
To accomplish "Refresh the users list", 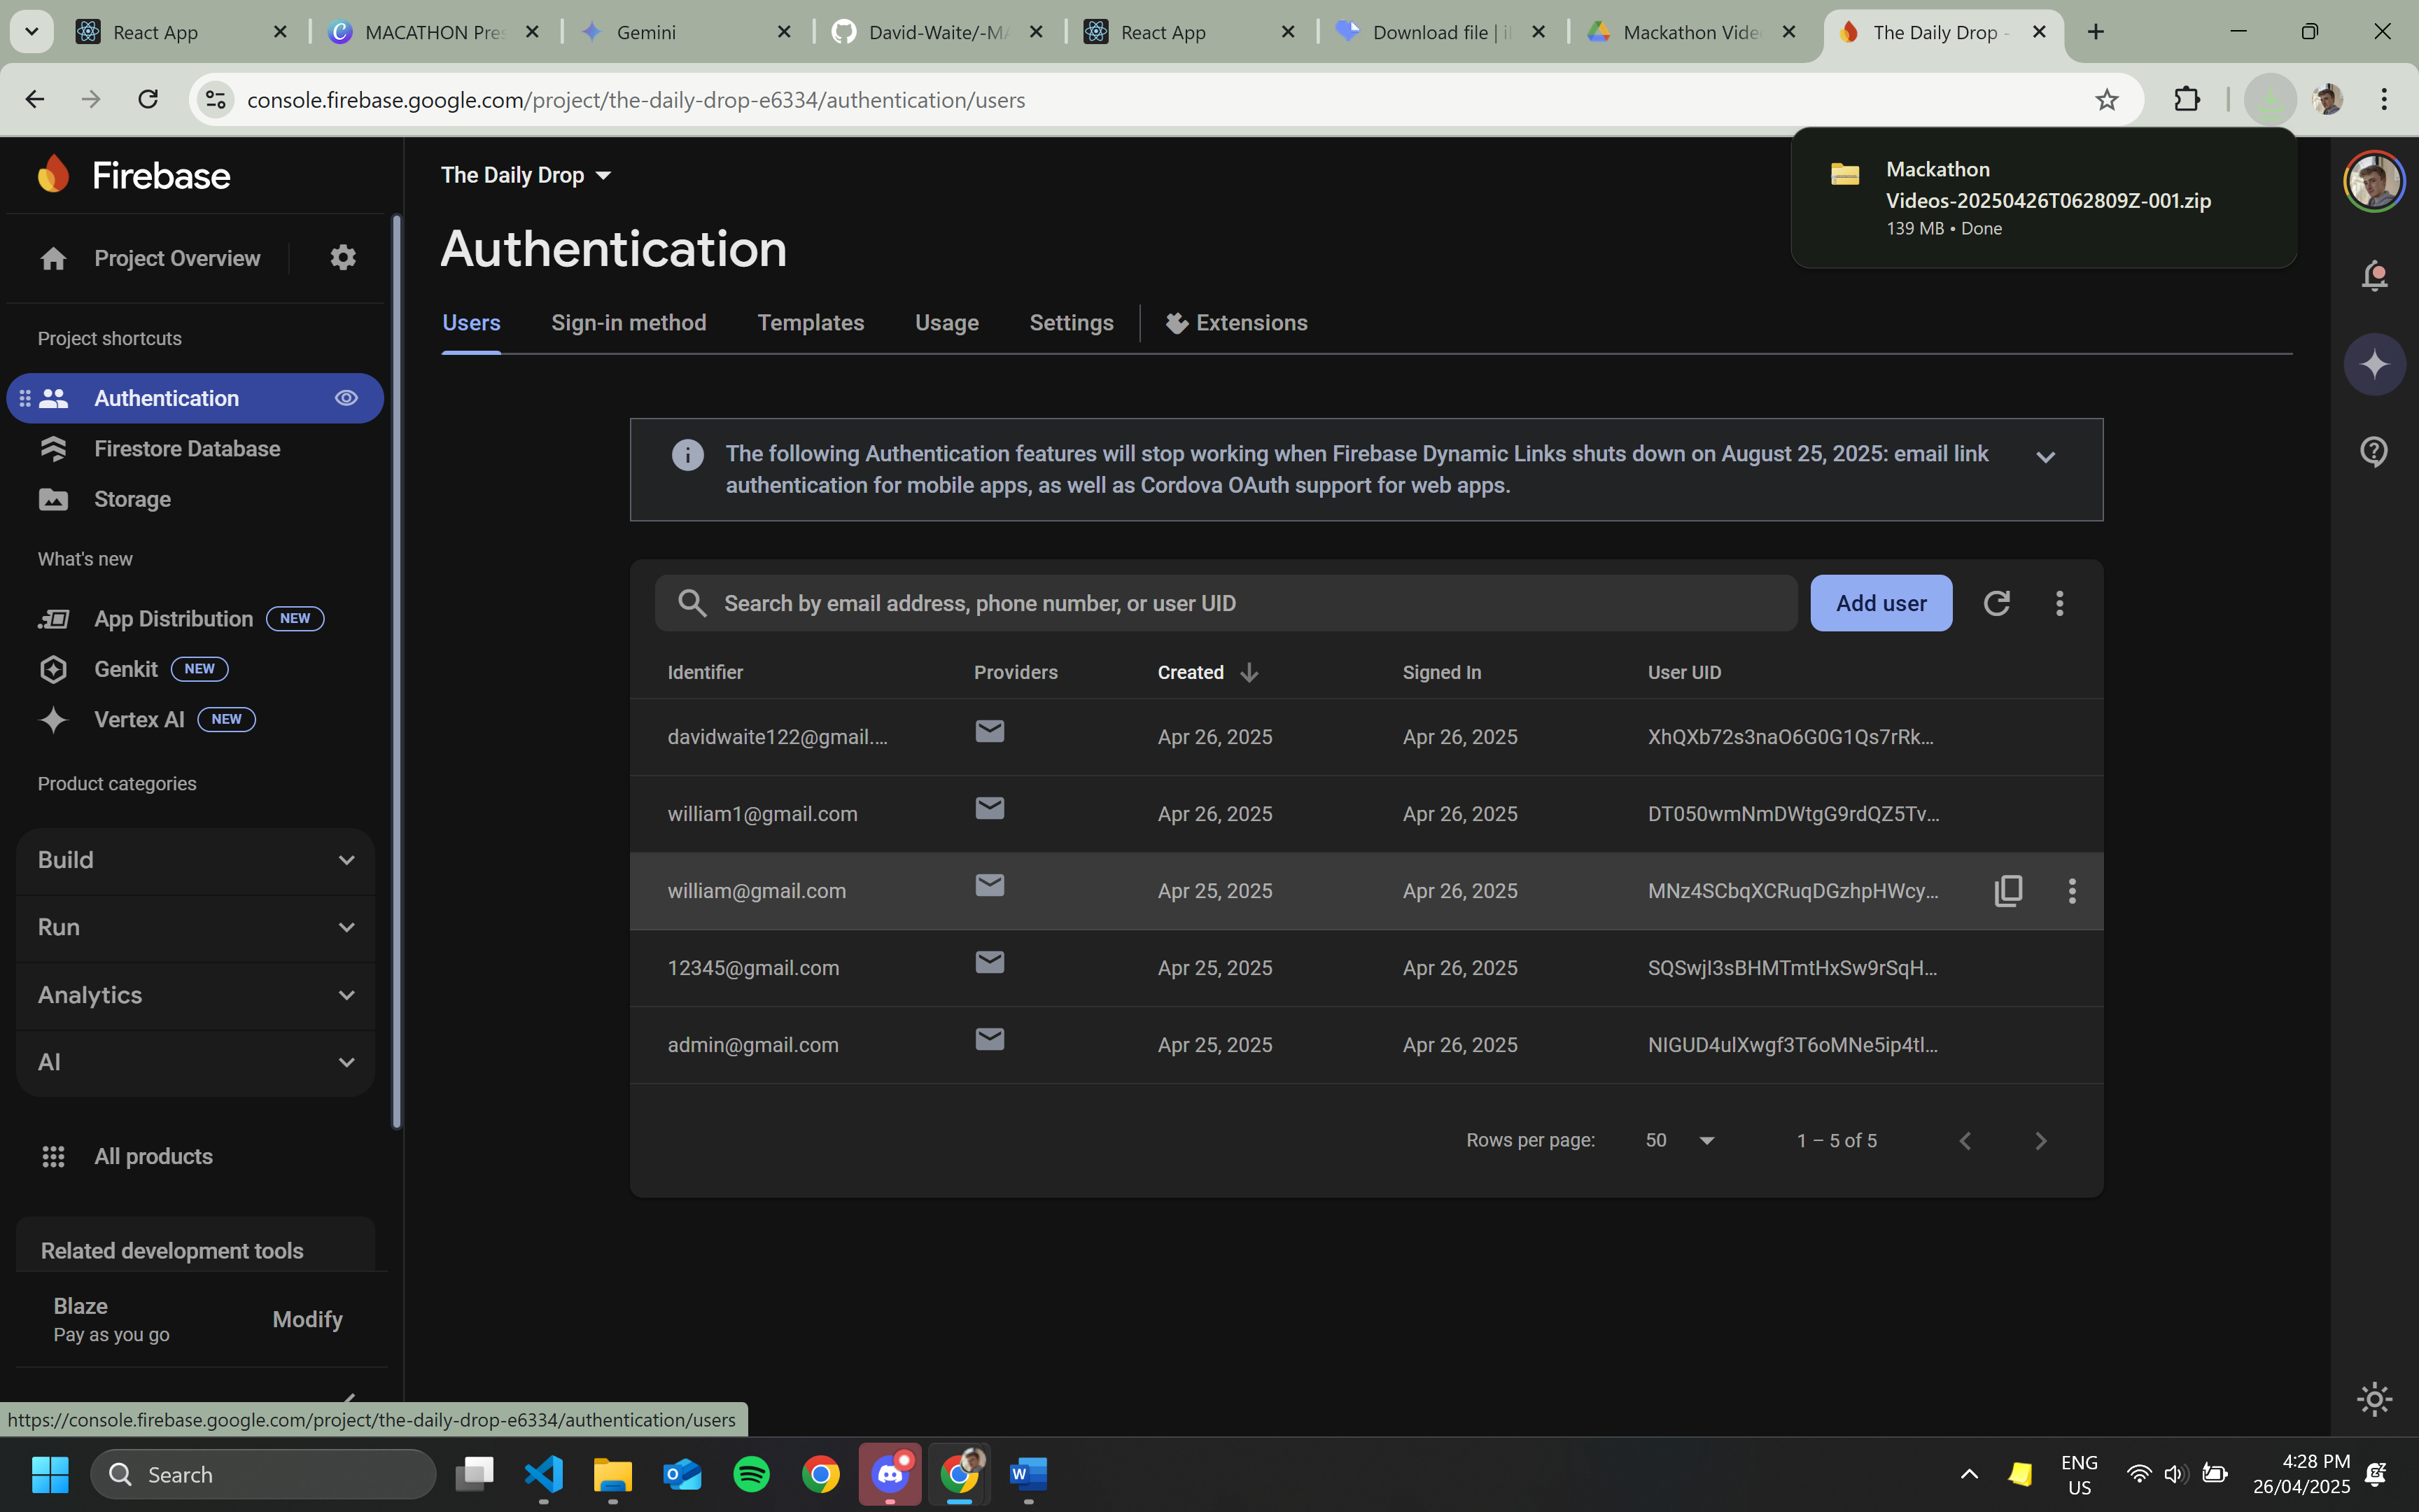I will click(1996, 603).
